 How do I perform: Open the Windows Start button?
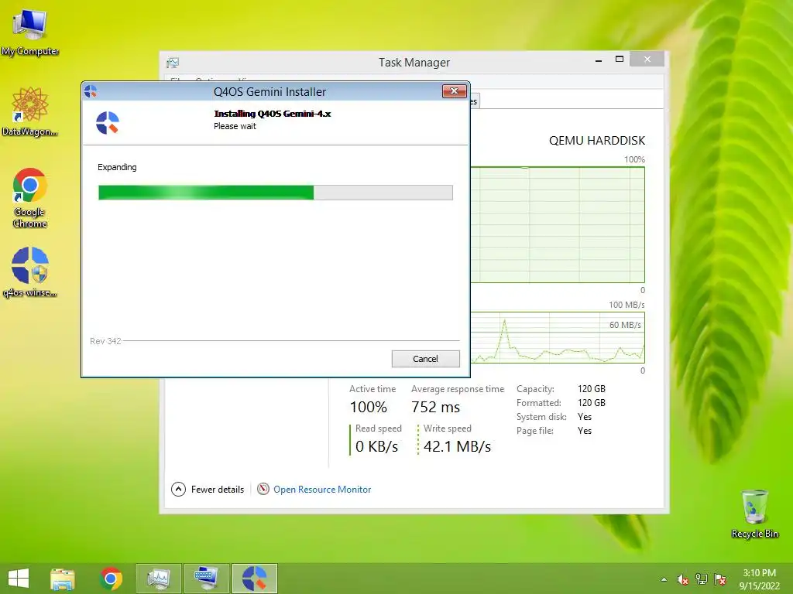coord(19,579)
